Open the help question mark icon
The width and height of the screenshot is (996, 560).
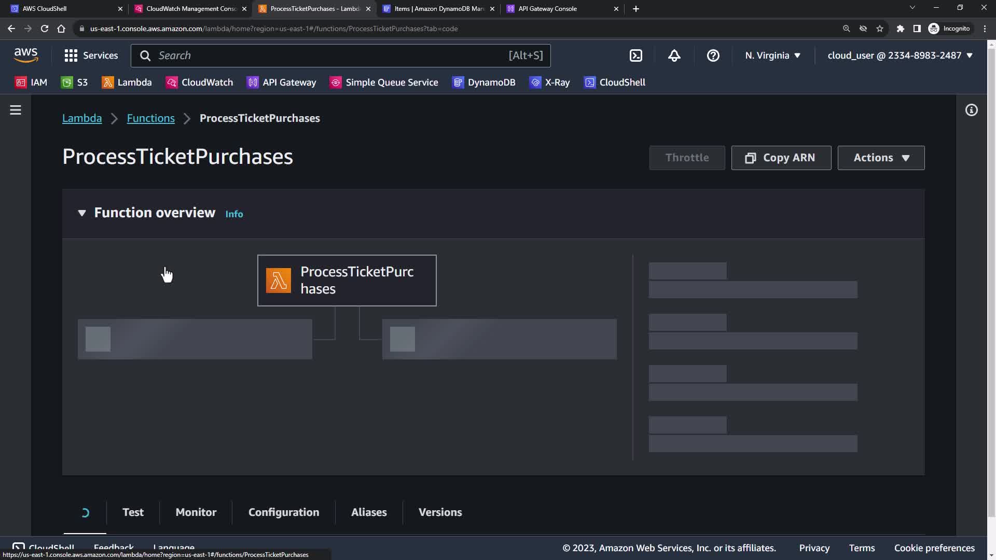click(713, 55)
